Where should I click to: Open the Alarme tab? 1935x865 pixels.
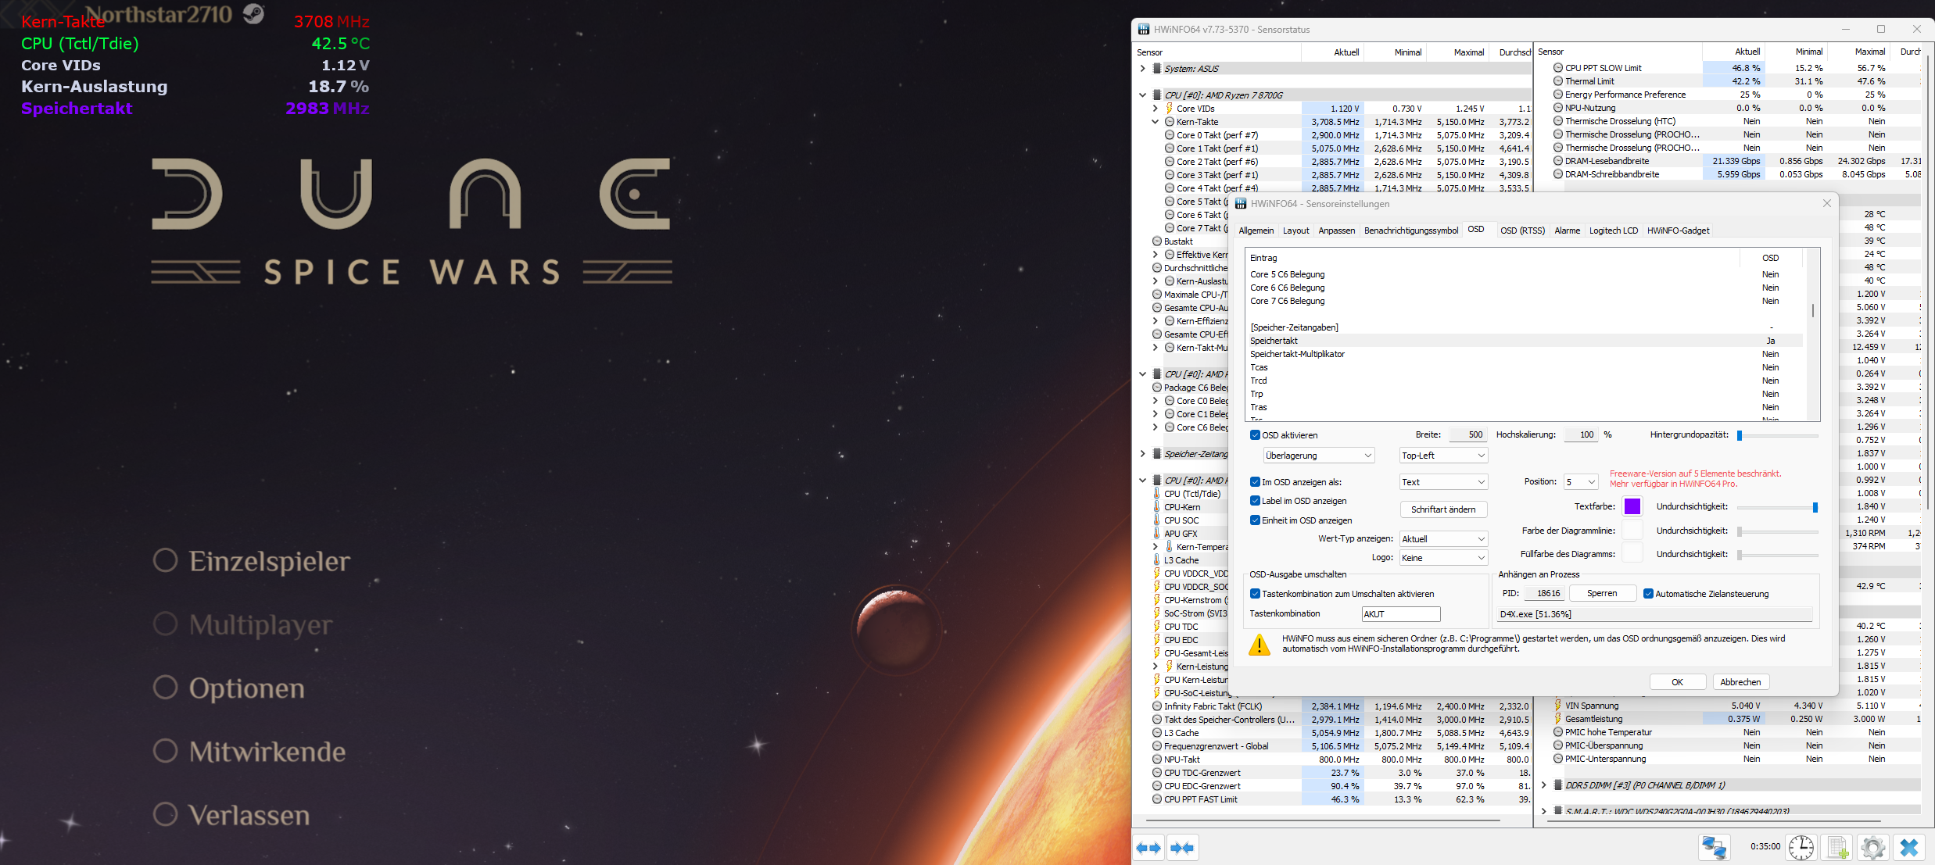(1567, 231)
